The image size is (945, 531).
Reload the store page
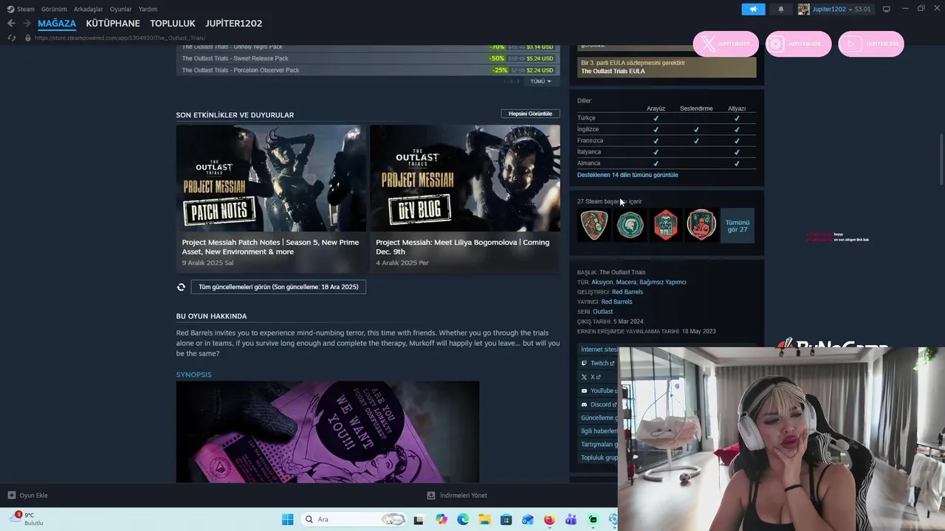point(11,38)
